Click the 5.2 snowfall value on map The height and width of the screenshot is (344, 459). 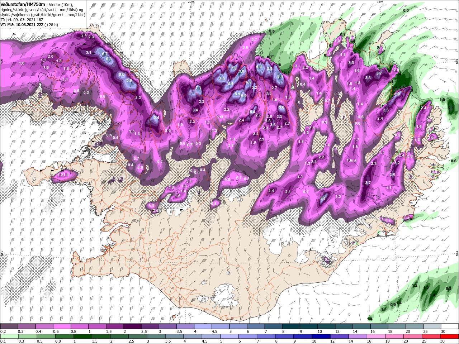click(255, 87)
